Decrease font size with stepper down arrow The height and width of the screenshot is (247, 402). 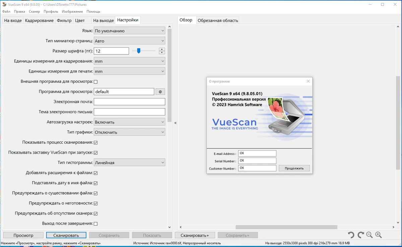tap(162, 52)
